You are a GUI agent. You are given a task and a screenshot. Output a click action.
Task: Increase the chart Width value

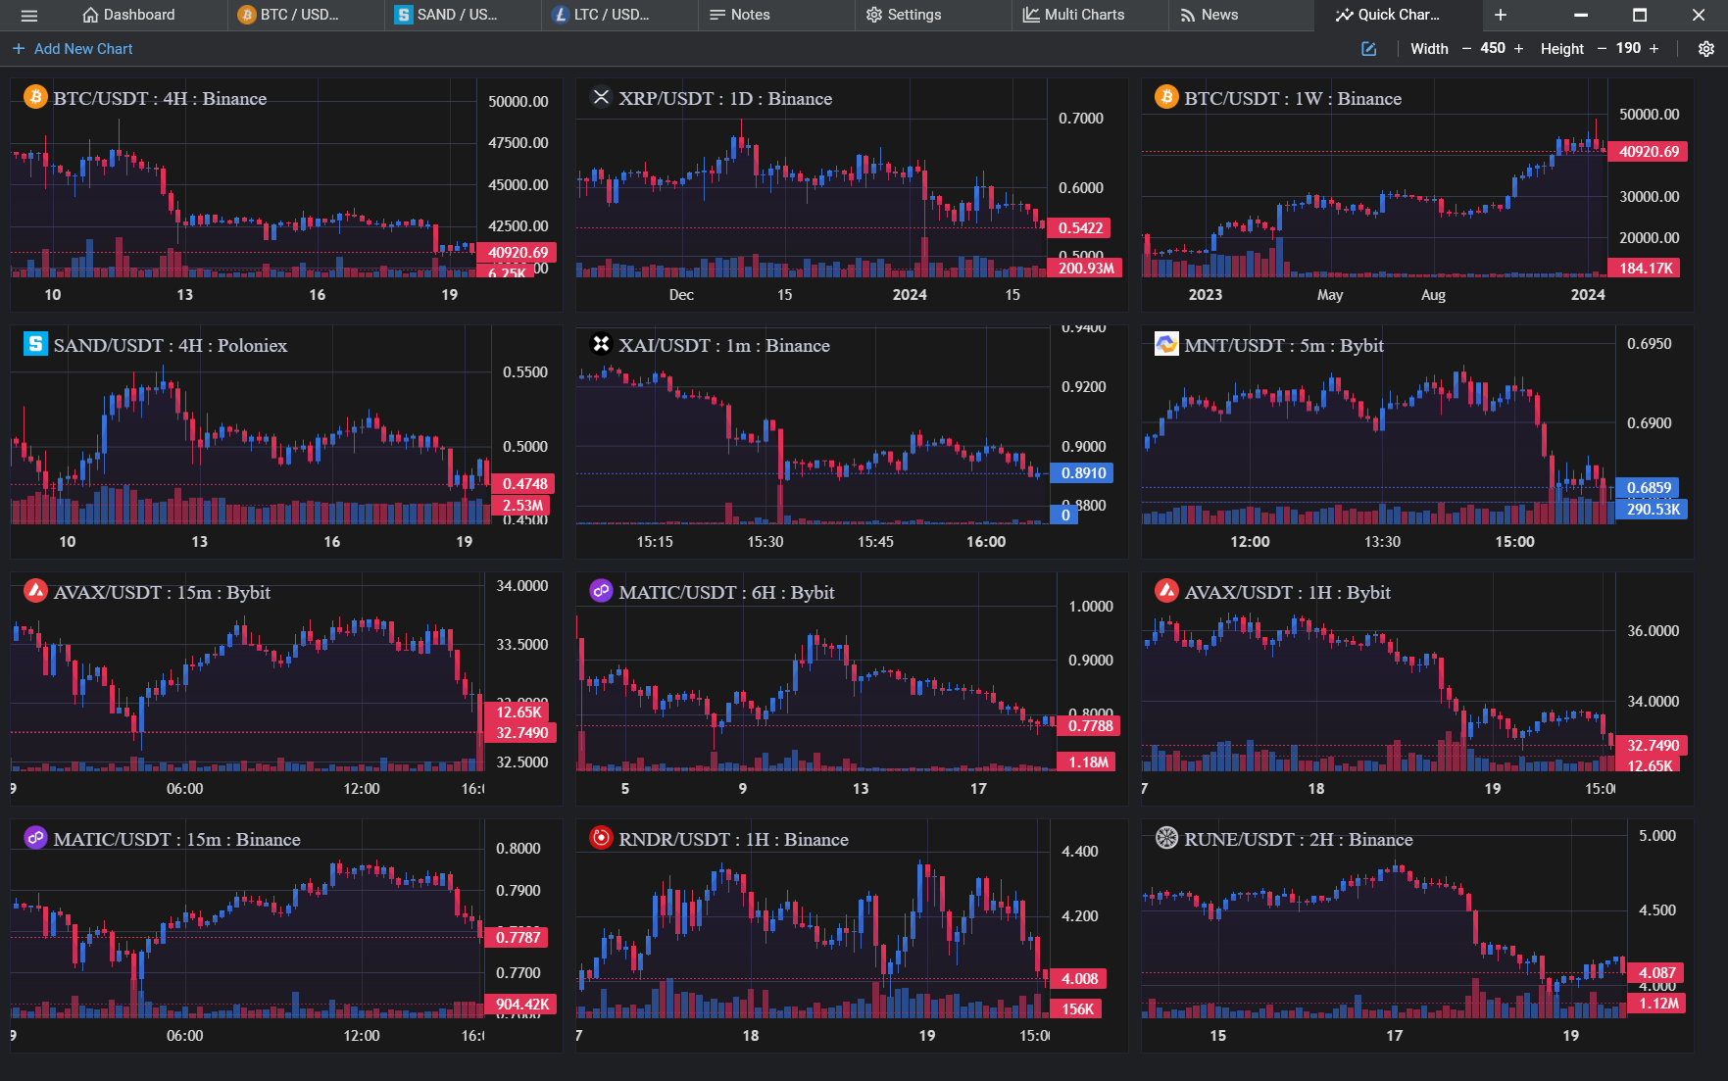tap(1518, 48)
